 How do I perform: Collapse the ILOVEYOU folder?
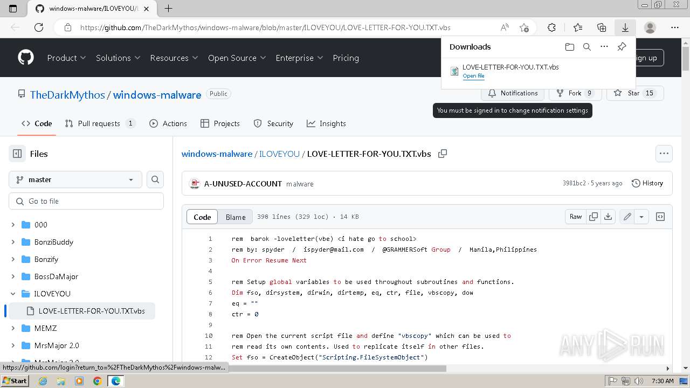click(x=13, y=294)
